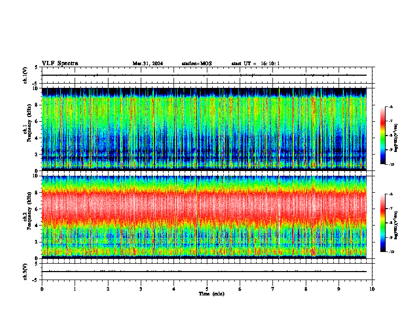The image size is (419, 324).
Task: Select the "start UT = 16:10:1" text
Action: pos(256,64)
